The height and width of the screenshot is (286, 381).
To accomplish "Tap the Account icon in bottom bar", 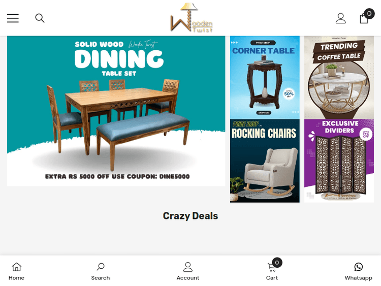I will (188, 267).
